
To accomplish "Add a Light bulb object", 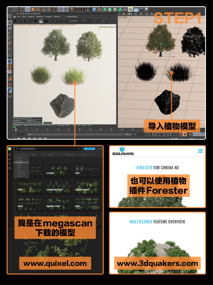I will (146, 10).
